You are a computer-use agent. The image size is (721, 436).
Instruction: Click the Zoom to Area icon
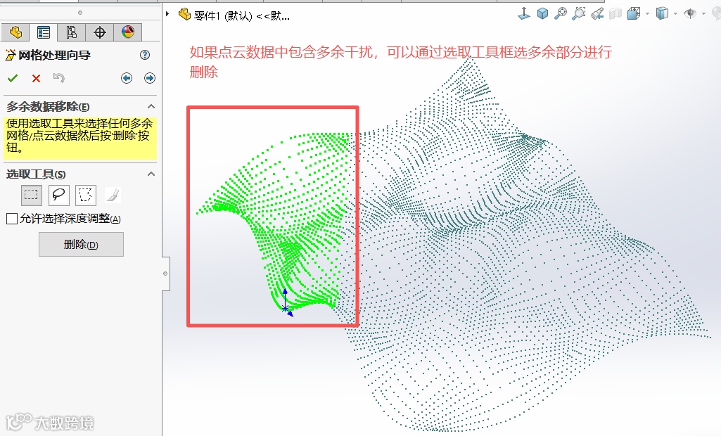pos(578,14)
